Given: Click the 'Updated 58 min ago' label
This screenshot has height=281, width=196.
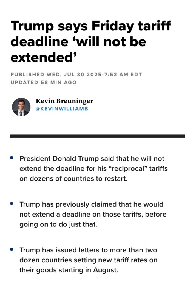Looking at the screenshot, I should tap(44, 82).
